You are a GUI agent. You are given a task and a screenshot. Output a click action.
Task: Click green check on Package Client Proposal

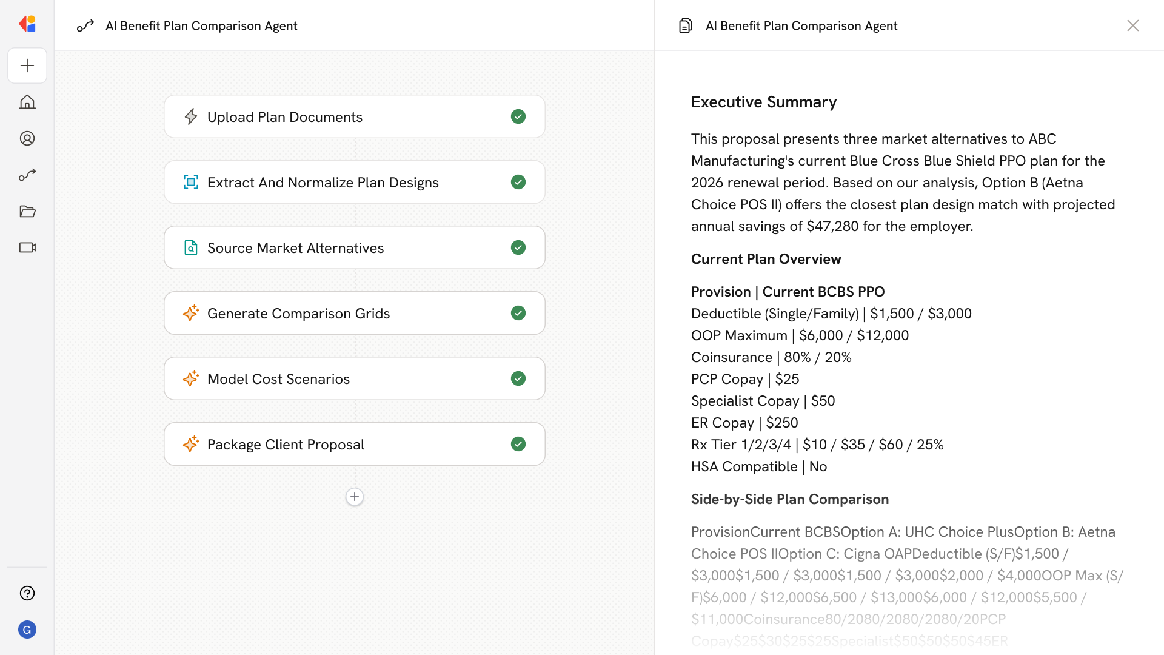point(518,444)
